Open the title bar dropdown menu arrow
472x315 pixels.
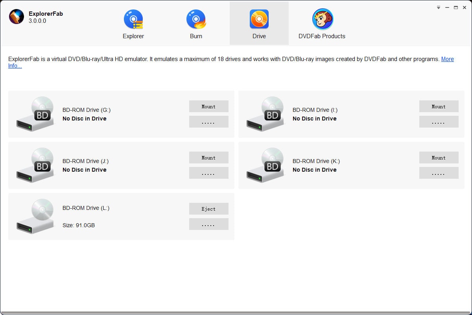pyautogui.click(x=439, y=7)
